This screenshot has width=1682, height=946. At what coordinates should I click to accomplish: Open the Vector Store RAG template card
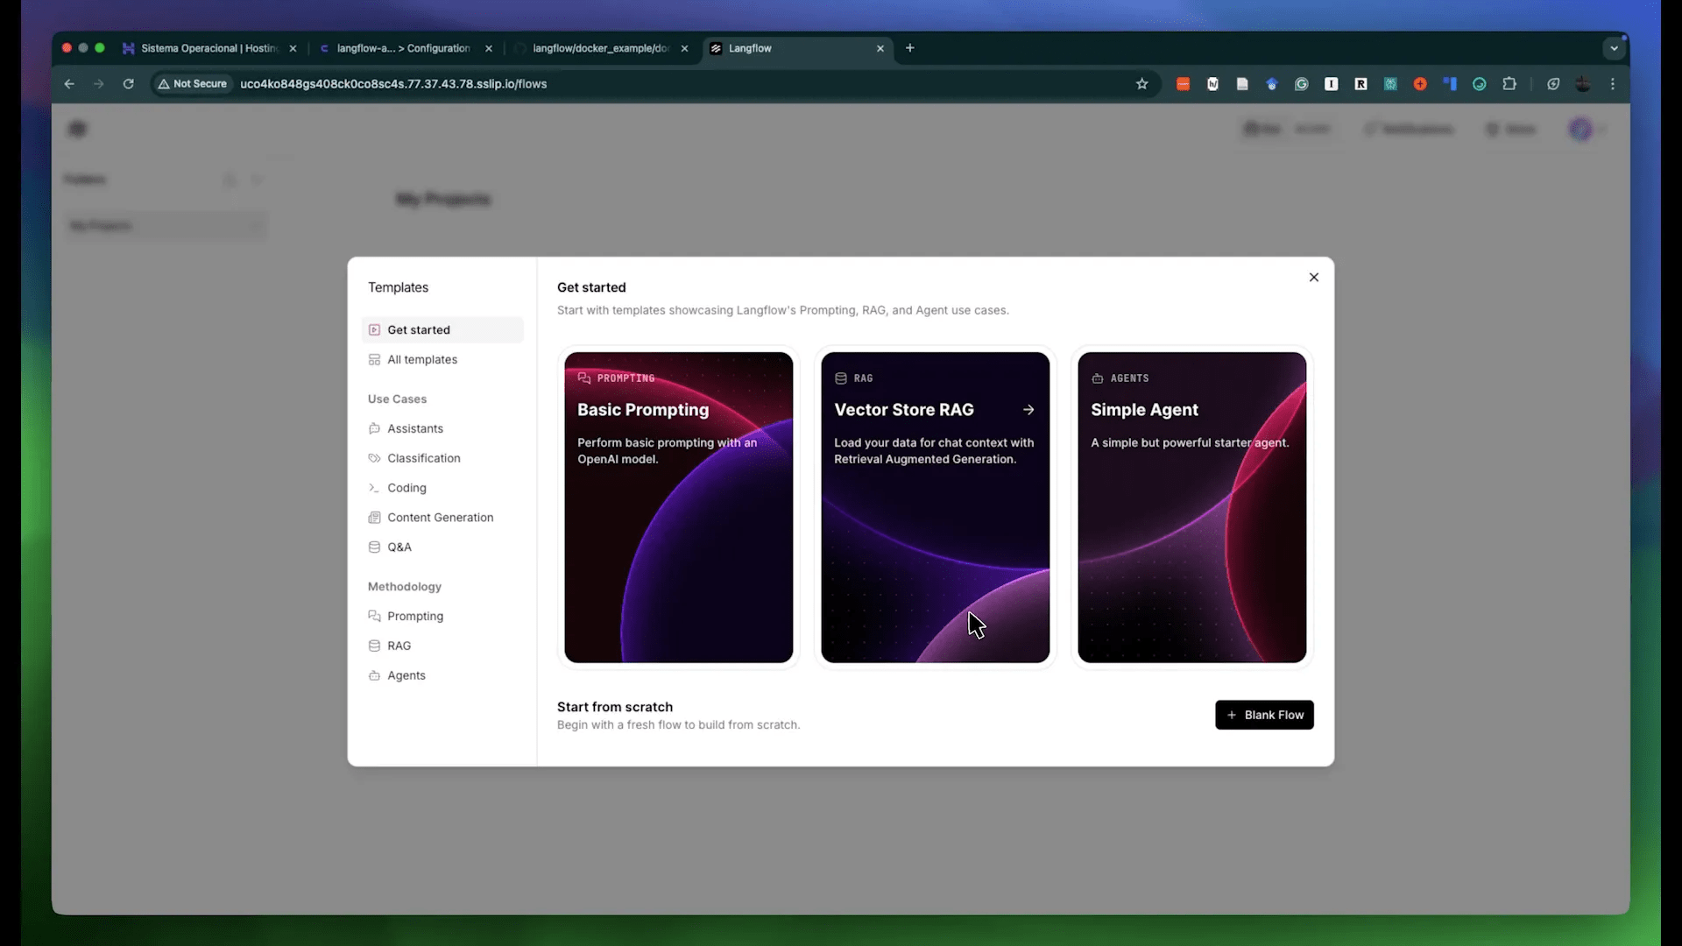tap(935, 507)
